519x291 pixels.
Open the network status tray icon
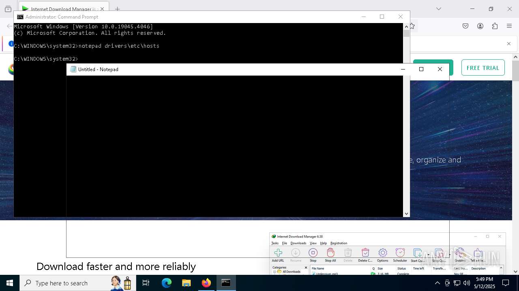pyautogui.click(x=457, y=283)
